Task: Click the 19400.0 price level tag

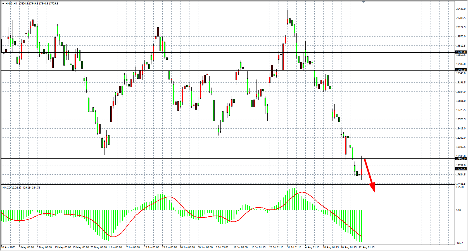Action: pyautogui.click(x=461, y=70)
